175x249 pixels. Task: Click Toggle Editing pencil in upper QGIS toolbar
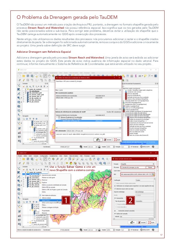[x=24, y=80]
